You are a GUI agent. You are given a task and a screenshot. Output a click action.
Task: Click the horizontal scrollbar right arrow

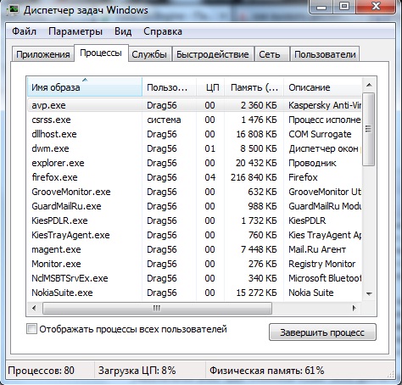pyautogui.click(x=354, y=308)
